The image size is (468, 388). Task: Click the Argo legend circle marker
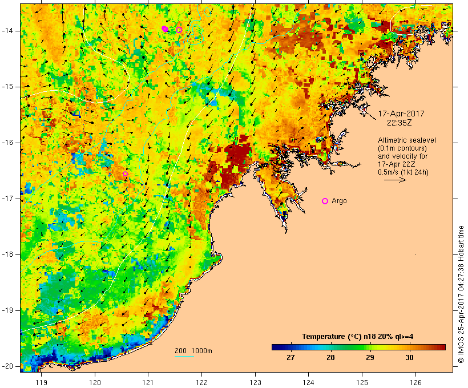click(325, 201)
